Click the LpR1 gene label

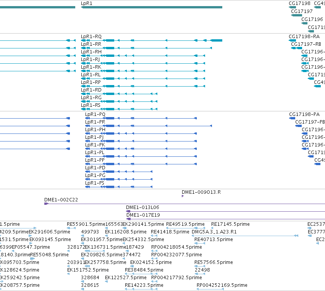[x=87, y=3]
